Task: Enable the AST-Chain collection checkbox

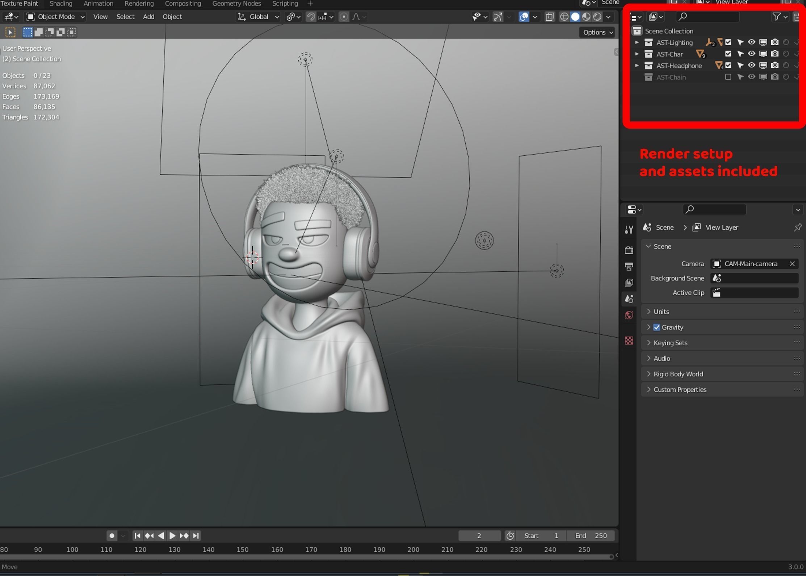Action: click(x=728, y=77)
